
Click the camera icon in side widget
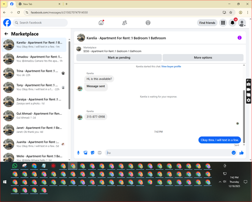pyautogui.click(x=248, y=84)
